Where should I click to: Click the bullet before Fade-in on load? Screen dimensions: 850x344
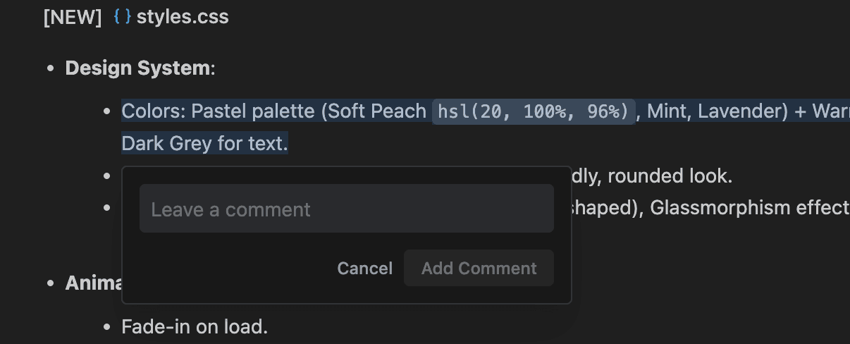pos(106,327)
